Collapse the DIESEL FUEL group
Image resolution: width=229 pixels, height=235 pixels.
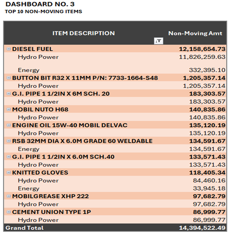9,49
